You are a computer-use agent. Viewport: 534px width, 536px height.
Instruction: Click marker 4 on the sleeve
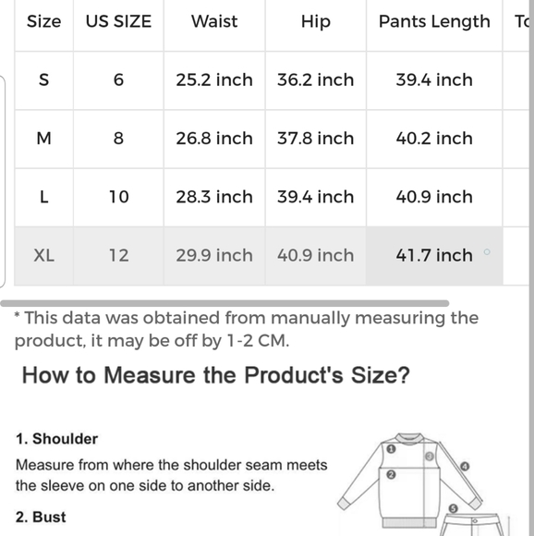(x=465, y=467)
